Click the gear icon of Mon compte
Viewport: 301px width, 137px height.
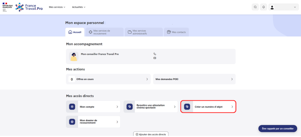tap(72, 107)
